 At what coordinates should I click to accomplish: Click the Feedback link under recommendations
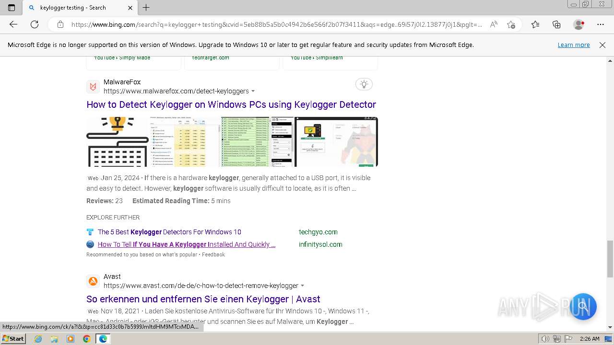click(213, 254)
